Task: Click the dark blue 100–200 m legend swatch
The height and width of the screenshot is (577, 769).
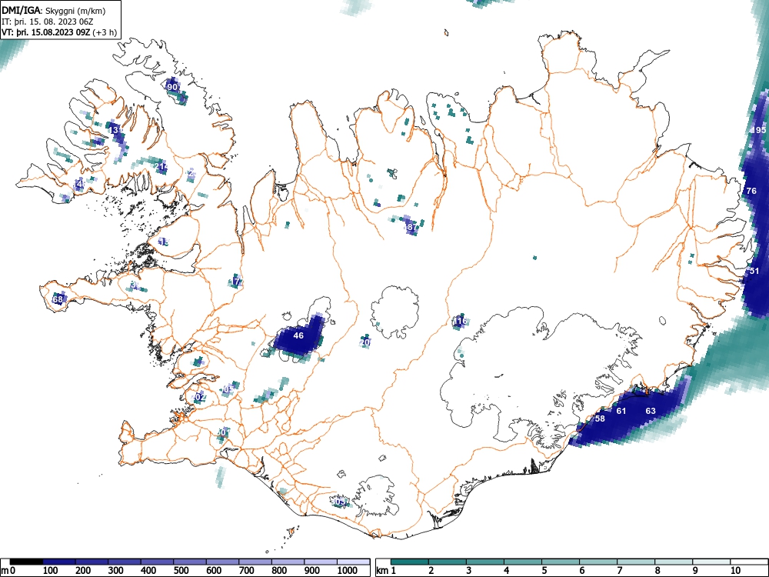Action: [x=59, y=562]
